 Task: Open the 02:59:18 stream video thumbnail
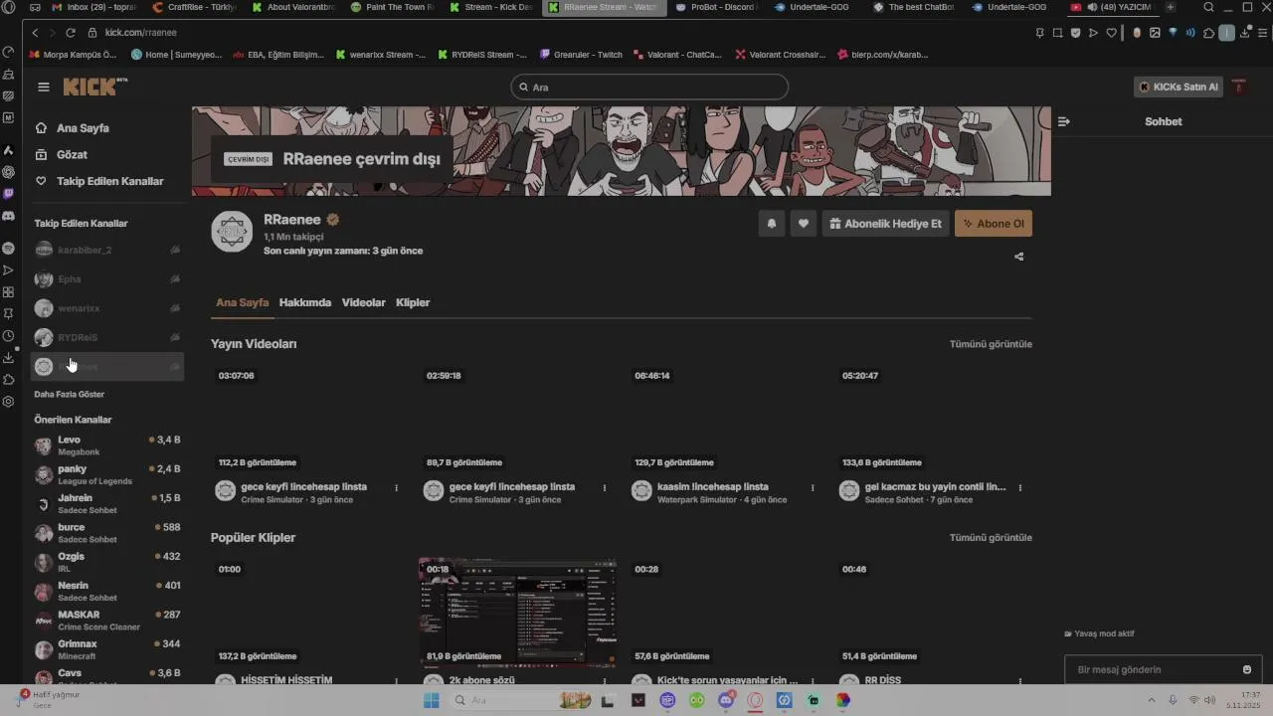click(x=517, y=418)
